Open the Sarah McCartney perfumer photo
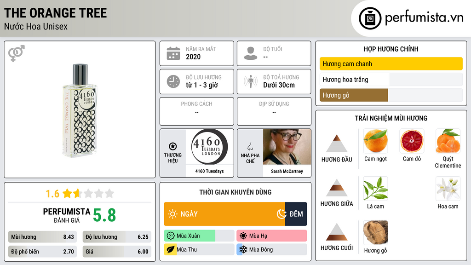This screenshot has width=471, height=265. coord(287,147)
